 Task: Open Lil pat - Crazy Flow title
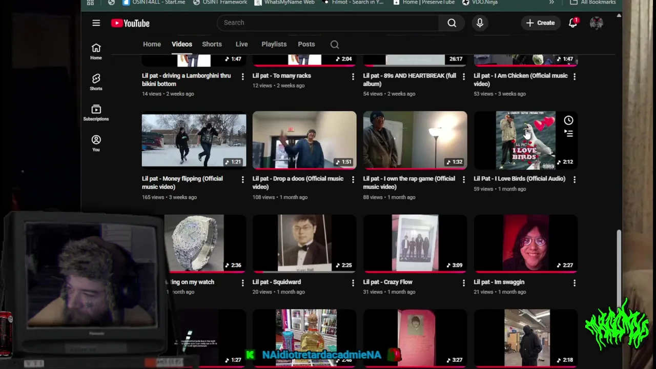[387, 282]
